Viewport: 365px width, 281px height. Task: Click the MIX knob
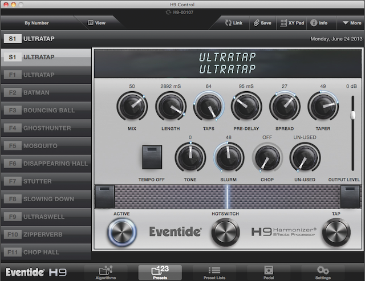click(132, 107)
